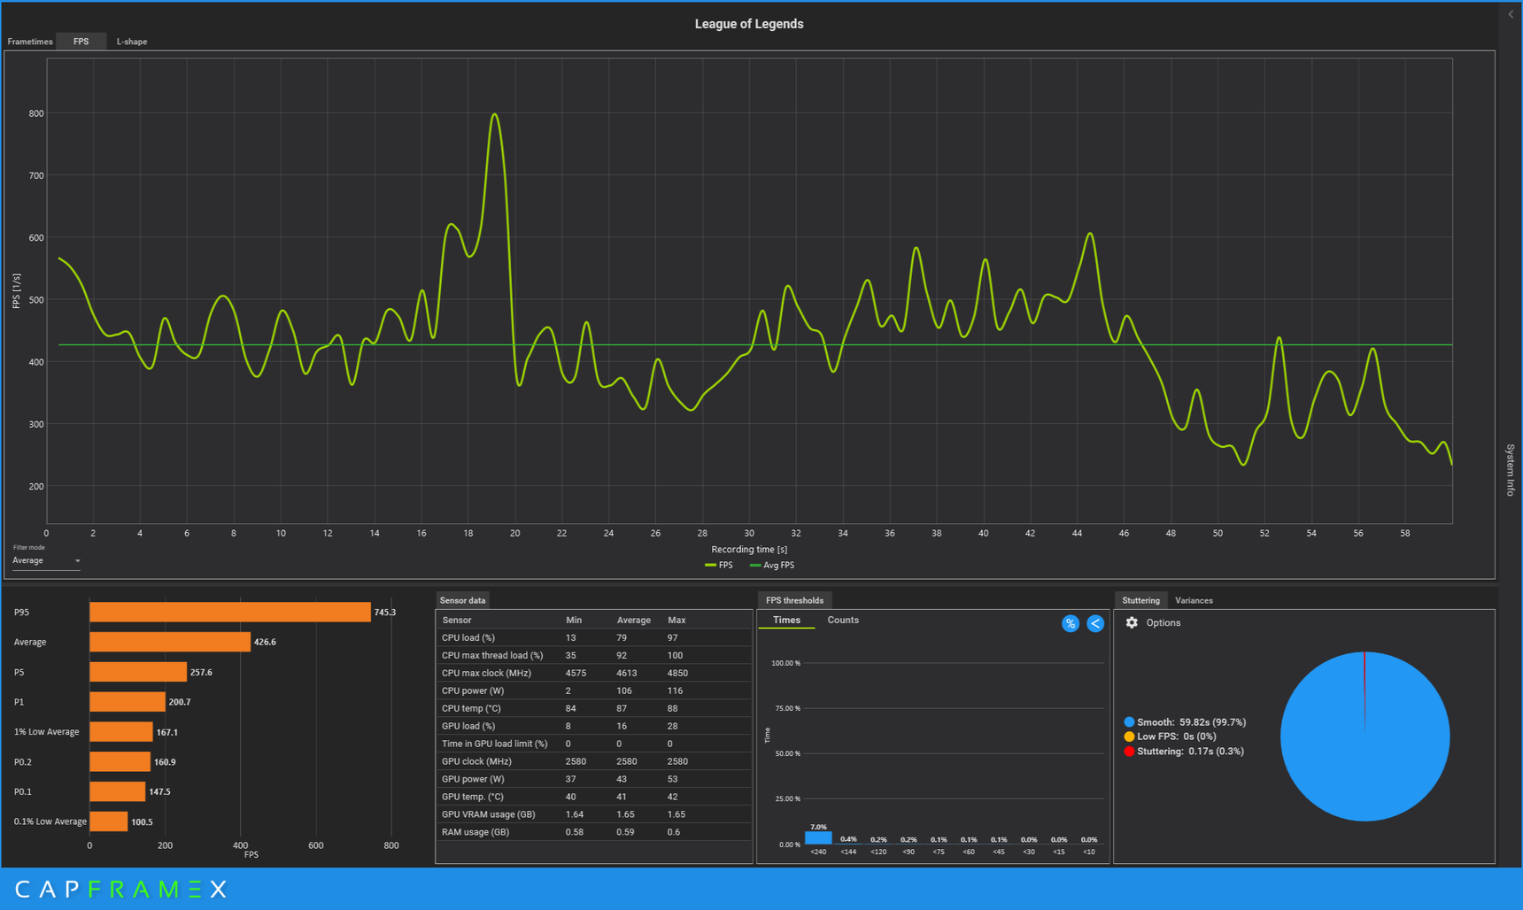Select the GPU temp. (°C) row

click(x=593, y=797)
